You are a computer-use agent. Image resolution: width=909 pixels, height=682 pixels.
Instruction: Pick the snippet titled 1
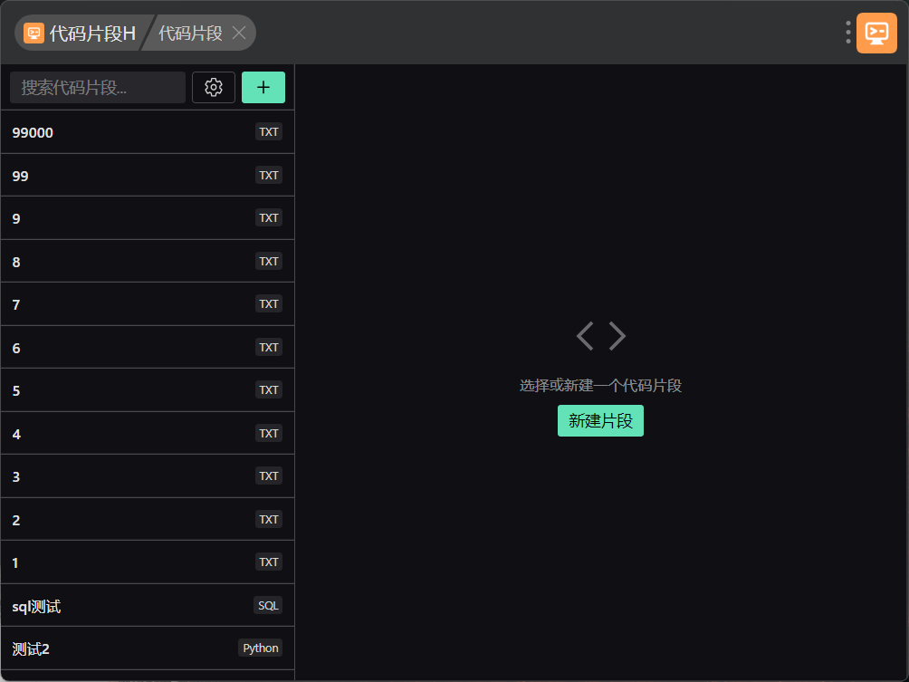pyautogui.click(x=148, y=562)
